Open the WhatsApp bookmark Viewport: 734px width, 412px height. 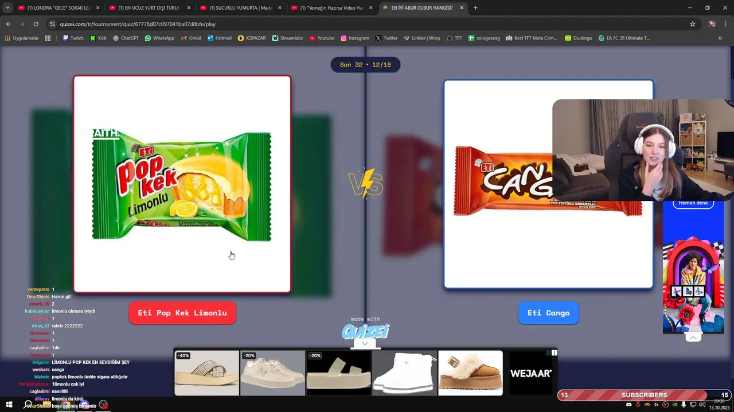pyautogui.click(x=159, y=38)
